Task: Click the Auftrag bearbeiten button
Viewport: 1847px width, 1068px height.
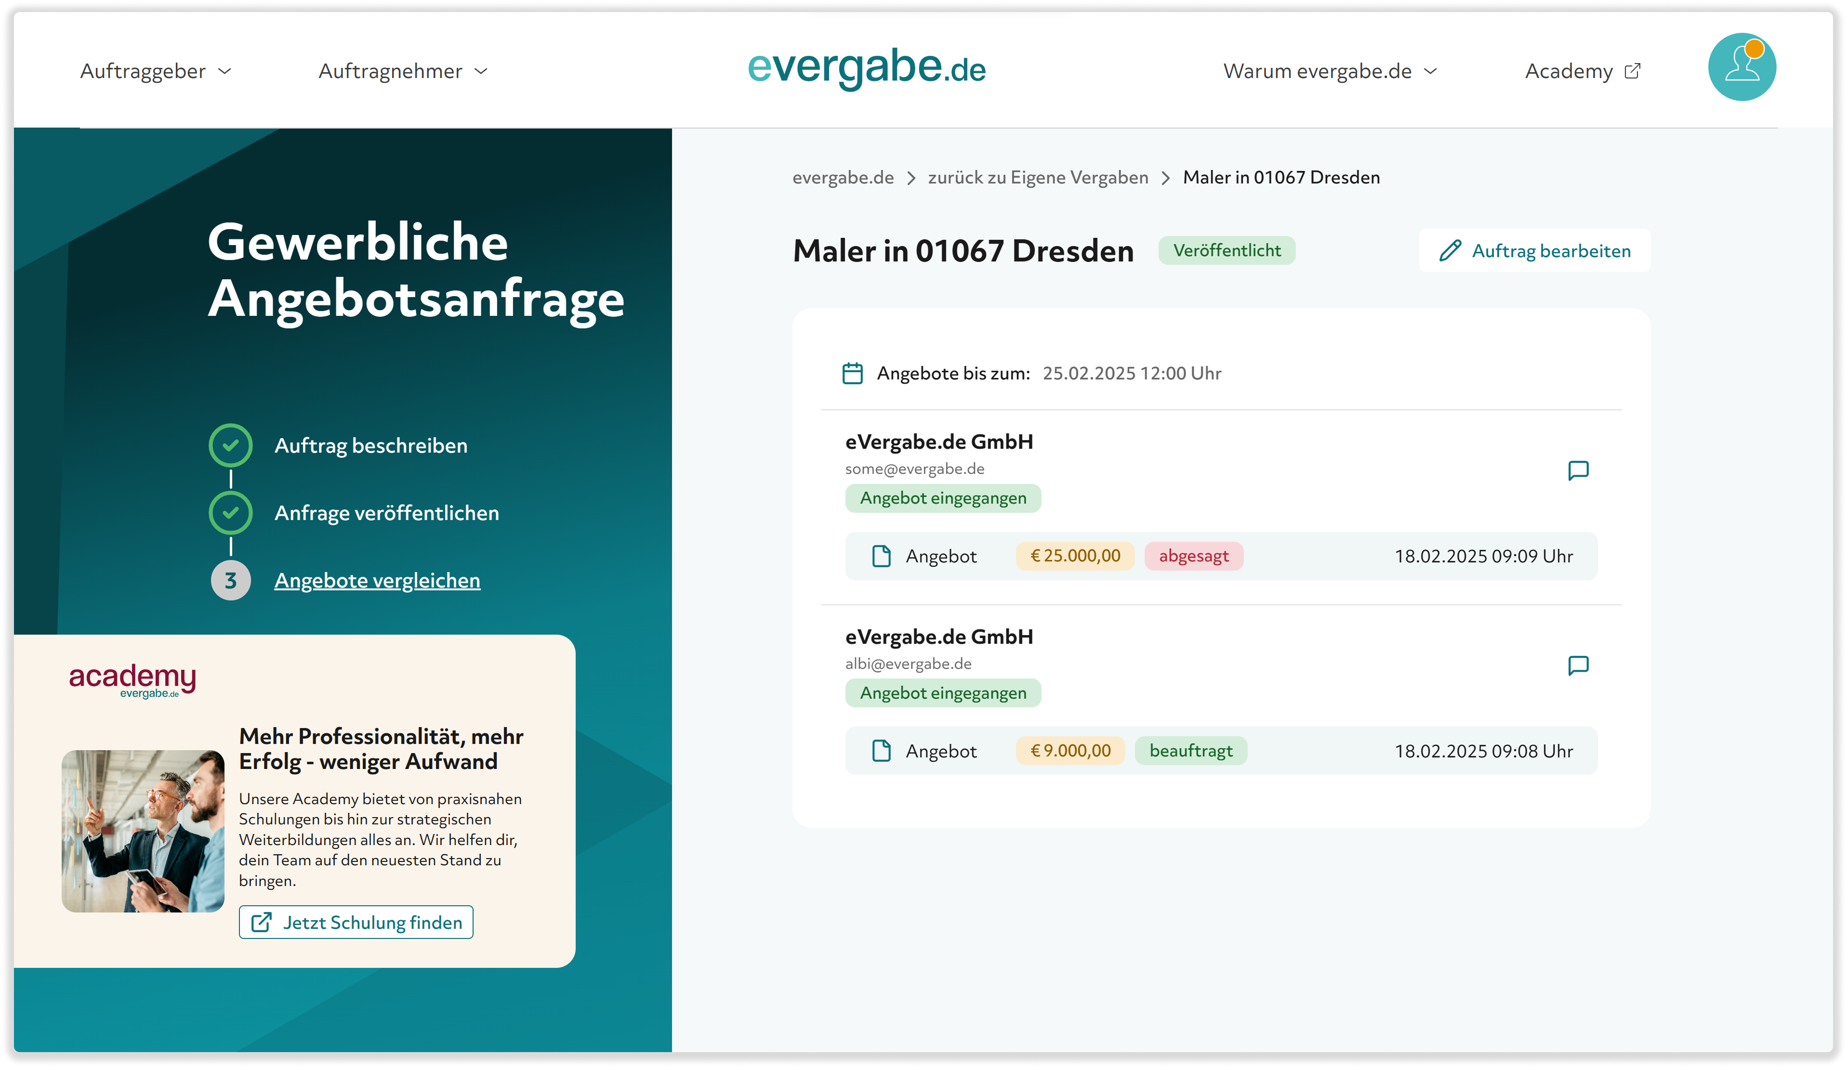Action: coord(1535,250)
